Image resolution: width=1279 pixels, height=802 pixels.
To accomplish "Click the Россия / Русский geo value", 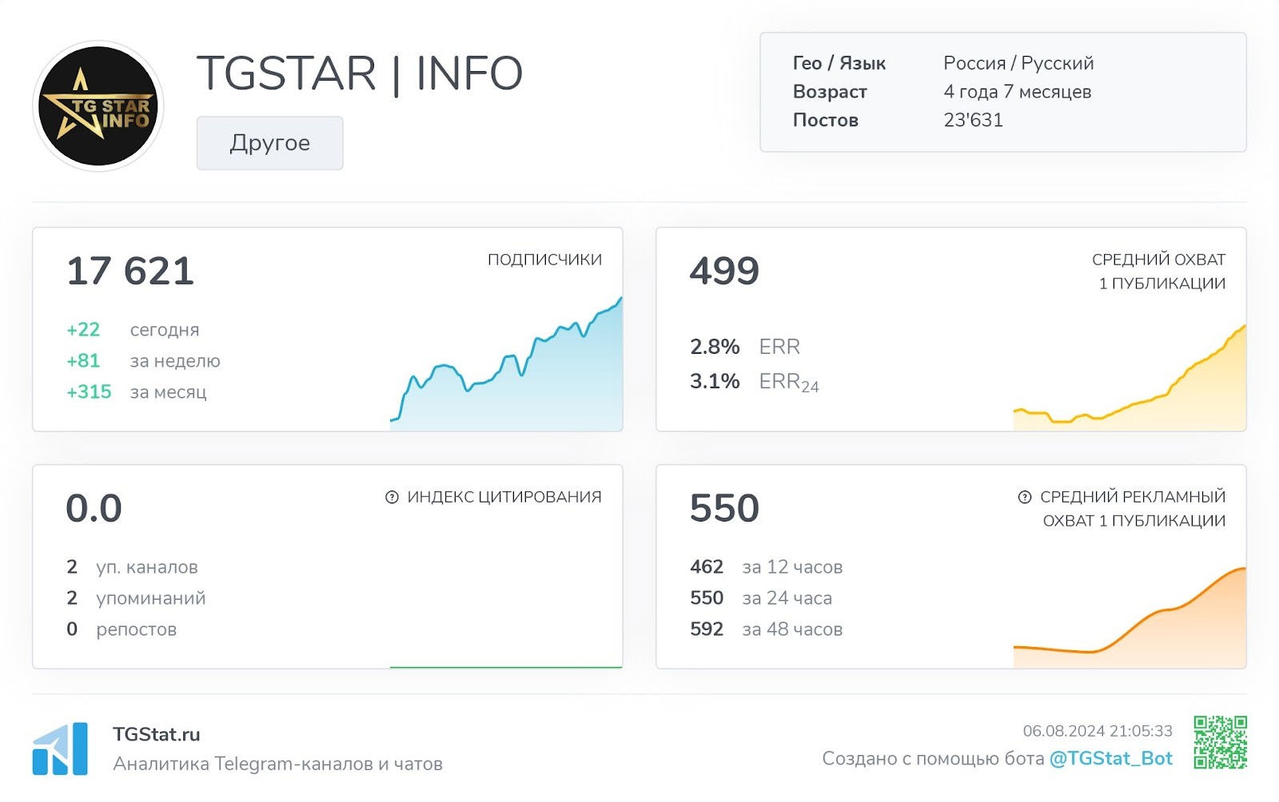I will (1018, 63).
